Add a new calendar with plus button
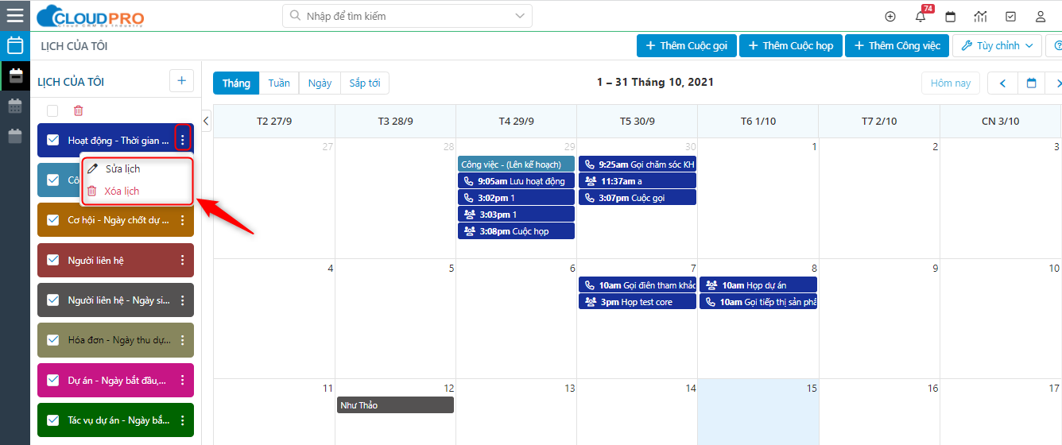This screenshot has width=1062, height=445. point(181,81)
